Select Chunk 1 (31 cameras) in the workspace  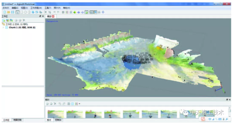coord(22,27)
